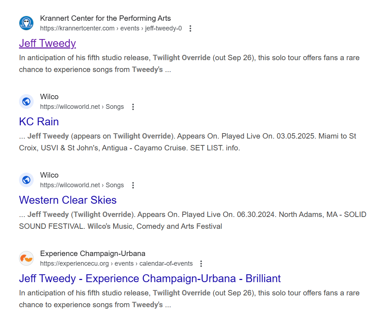Click the Krannert Center for the Performing Arts name
Viewport: 389px width, 314px height.
105,18
